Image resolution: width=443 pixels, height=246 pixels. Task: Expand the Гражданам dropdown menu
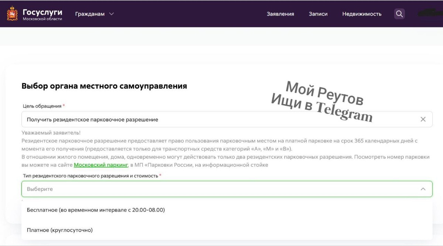(95, 14)
